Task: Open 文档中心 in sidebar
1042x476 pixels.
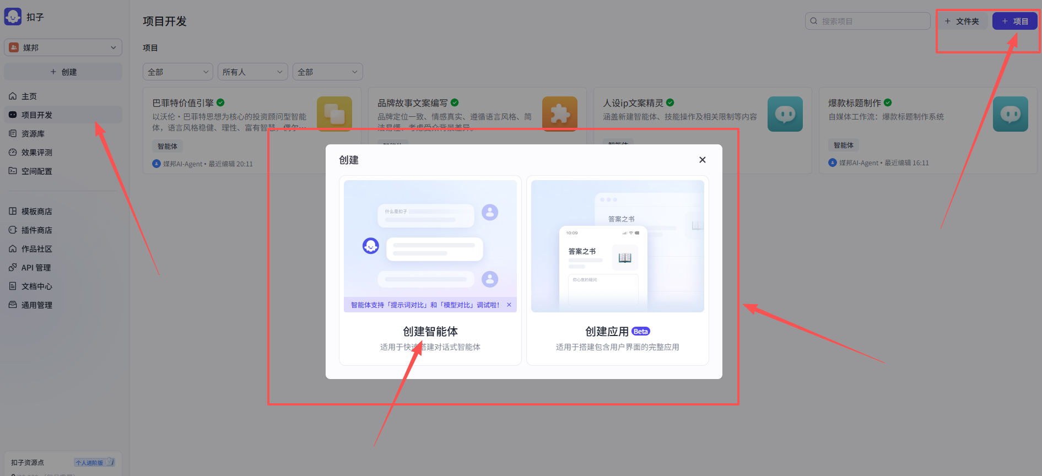Action: point(63,286)
